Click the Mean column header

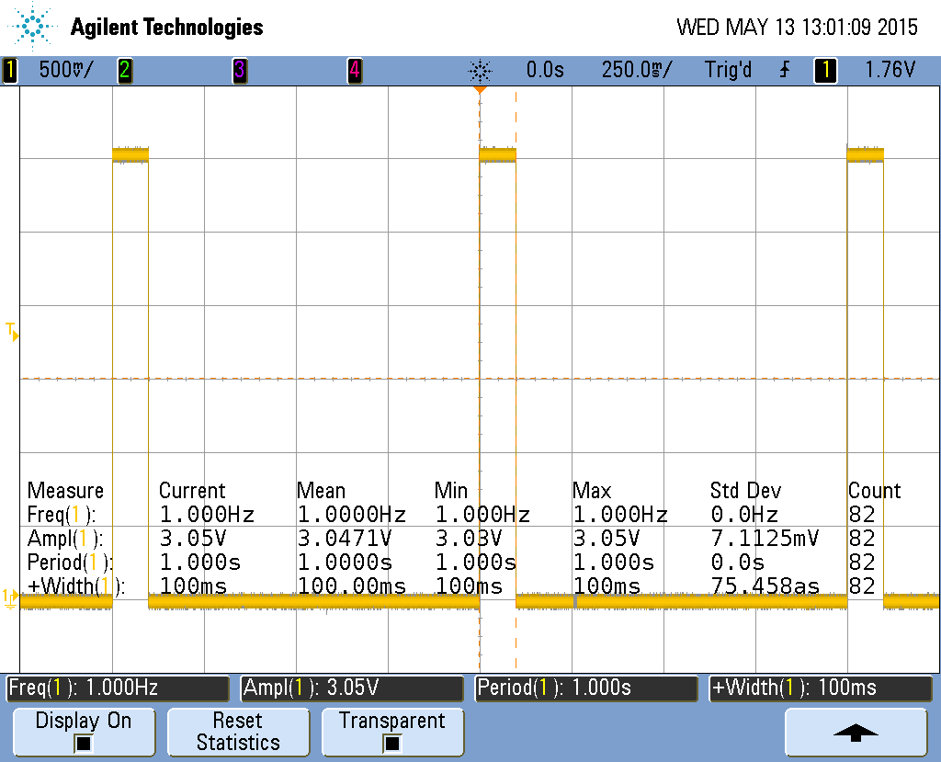321,491
